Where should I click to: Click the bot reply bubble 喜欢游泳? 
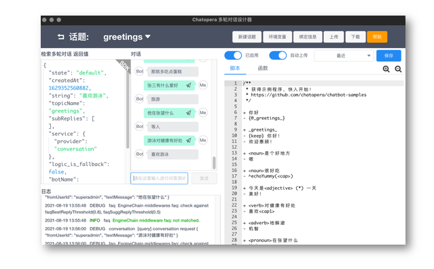(173, 154)
